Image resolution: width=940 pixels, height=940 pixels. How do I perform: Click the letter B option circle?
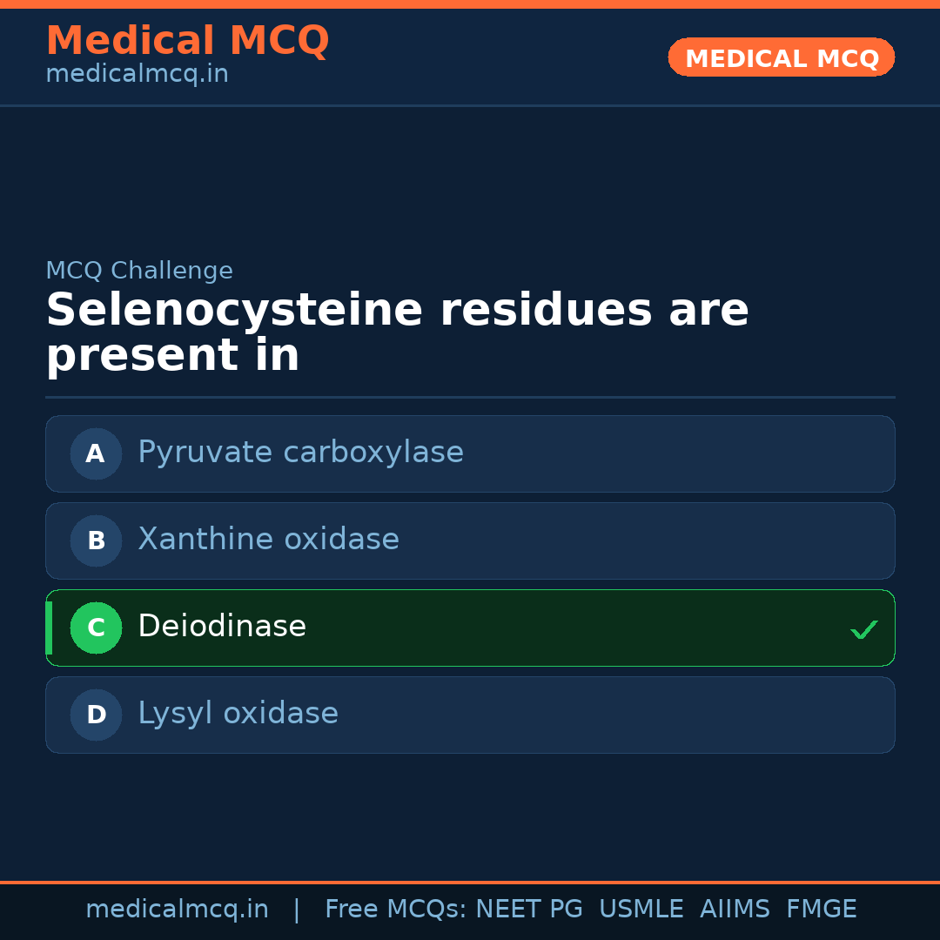96,540
